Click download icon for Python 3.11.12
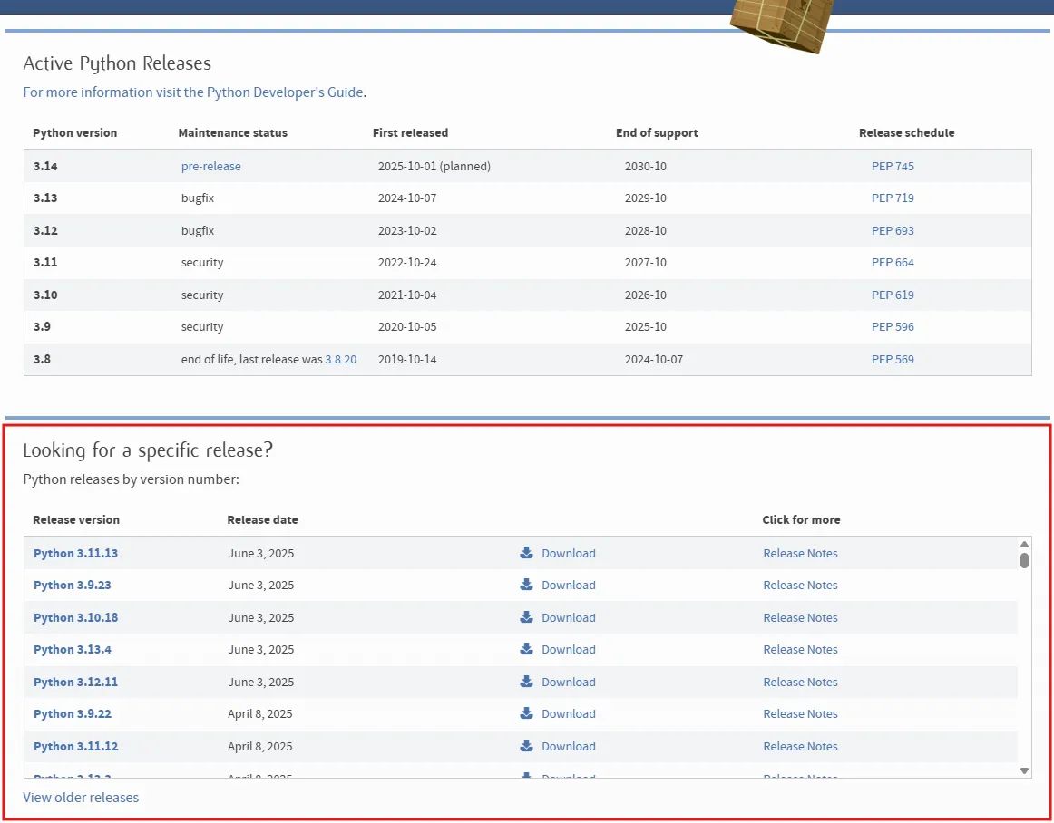 (x=526, y=746)
